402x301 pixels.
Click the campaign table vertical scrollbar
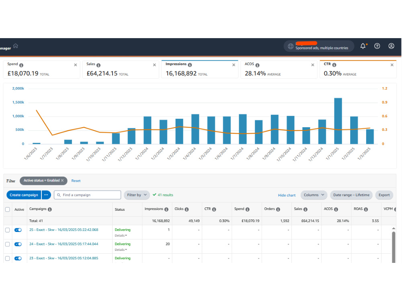pos(394,247)
